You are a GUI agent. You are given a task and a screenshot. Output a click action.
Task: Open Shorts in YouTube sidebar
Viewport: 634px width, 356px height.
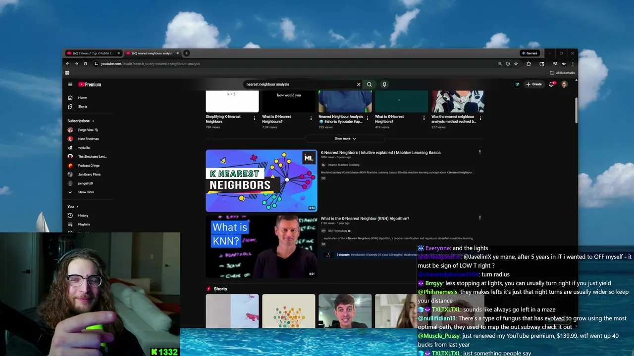point(82,107)
